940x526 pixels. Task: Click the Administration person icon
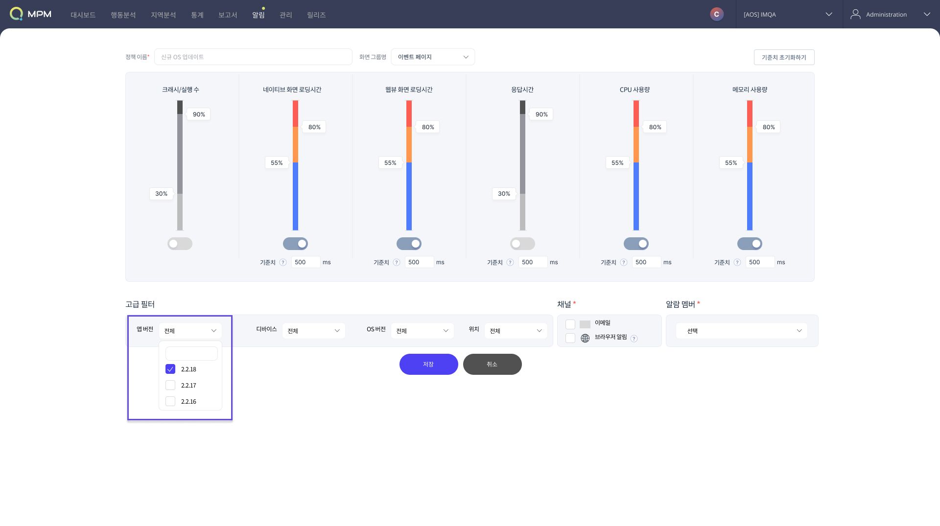coord(855,14)
